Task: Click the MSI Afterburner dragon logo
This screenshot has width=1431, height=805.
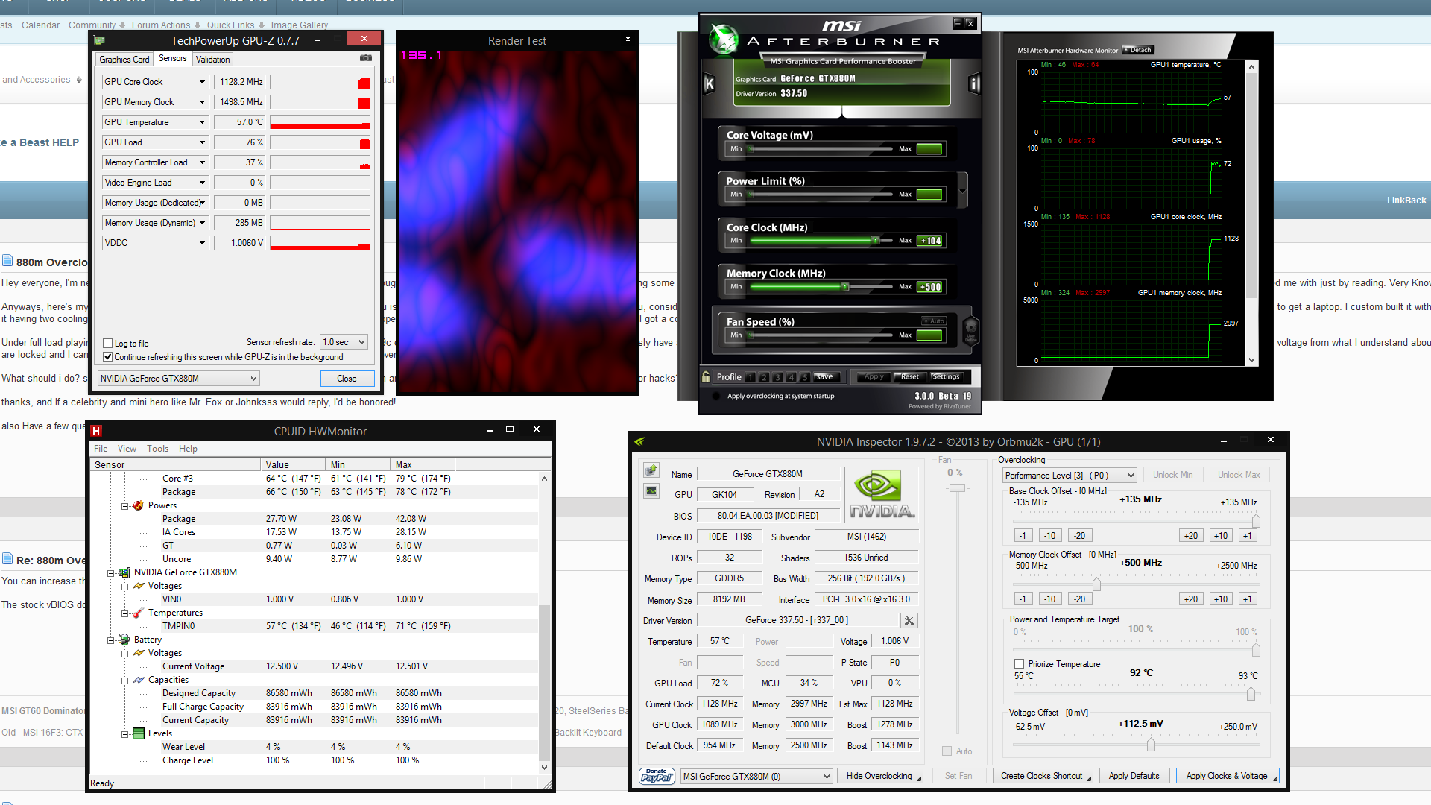Action: click(x=723, y=39)
